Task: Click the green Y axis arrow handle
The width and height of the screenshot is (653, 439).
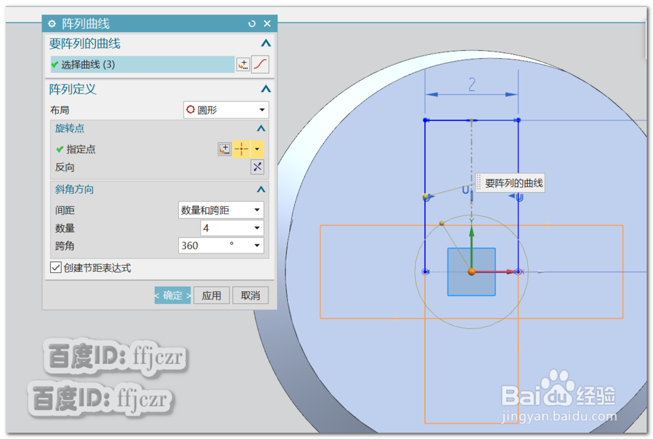Action: point(471,231)
